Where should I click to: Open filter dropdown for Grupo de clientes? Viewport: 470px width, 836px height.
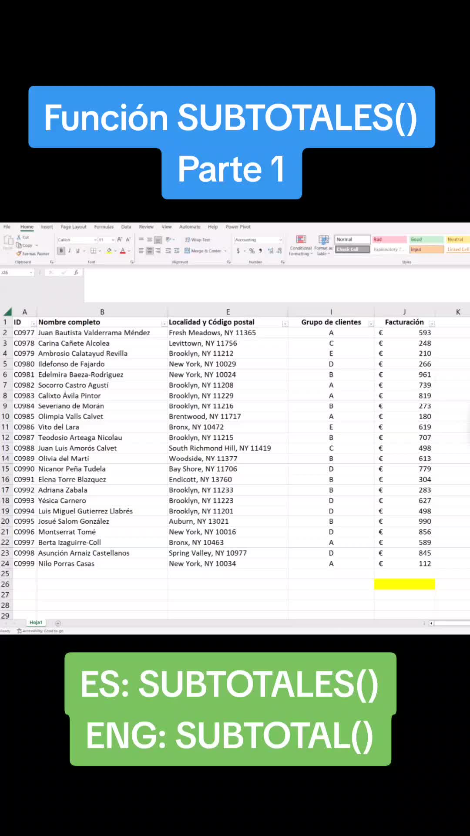click(x=371, y=324)
